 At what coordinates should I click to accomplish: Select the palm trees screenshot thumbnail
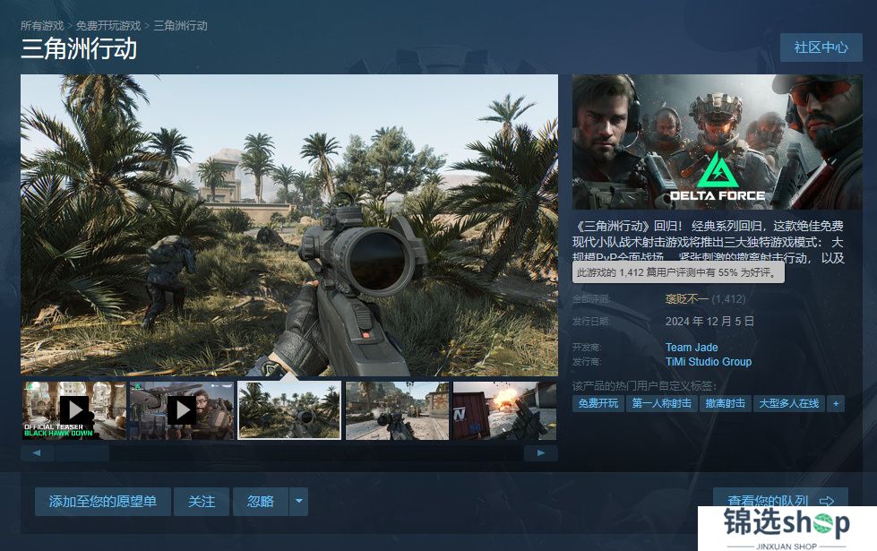(289, 410)
